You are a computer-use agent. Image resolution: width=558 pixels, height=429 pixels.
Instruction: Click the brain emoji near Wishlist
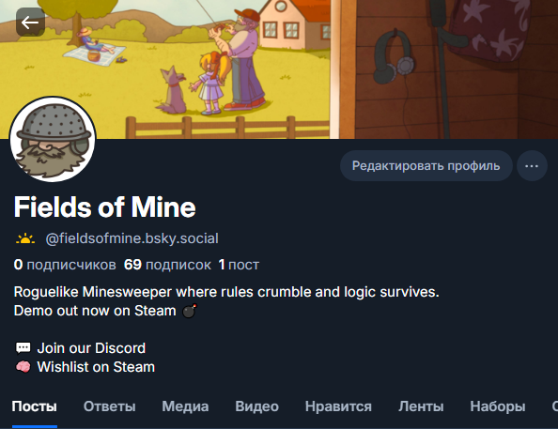tap(23, 367)
